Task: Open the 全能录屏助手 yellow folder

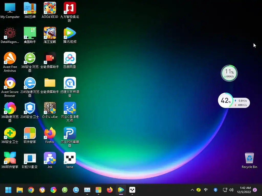Action: [50, 85]
